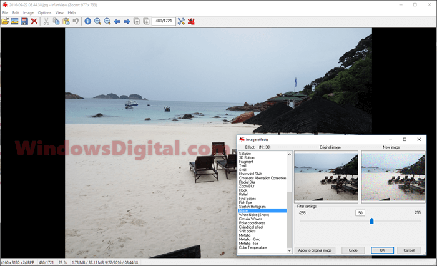Open the Image menu
Viewport: 437px width, 266px height.
28,13
